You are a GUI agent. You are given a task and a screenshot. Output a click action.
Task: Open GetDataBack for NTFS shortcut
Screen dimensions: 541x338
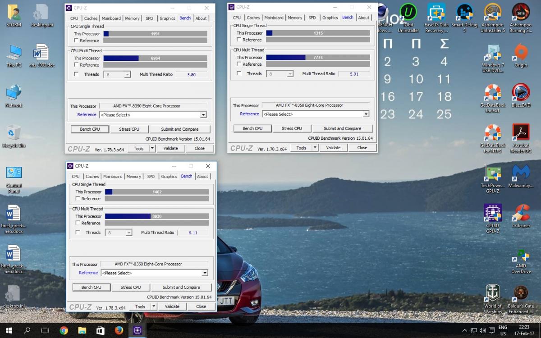click(493, 139)
